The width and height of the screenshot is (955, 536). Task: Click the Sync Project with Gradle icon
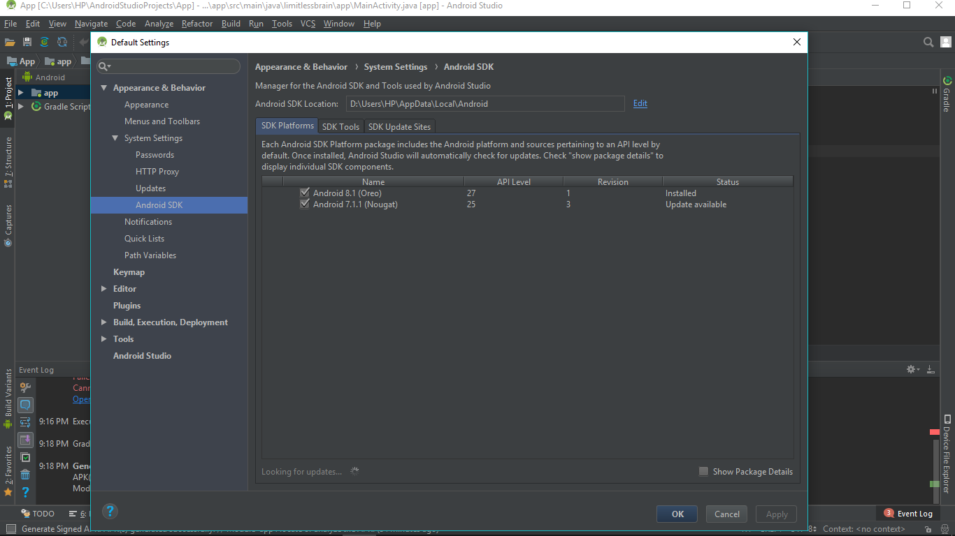(x=45, y=42)
